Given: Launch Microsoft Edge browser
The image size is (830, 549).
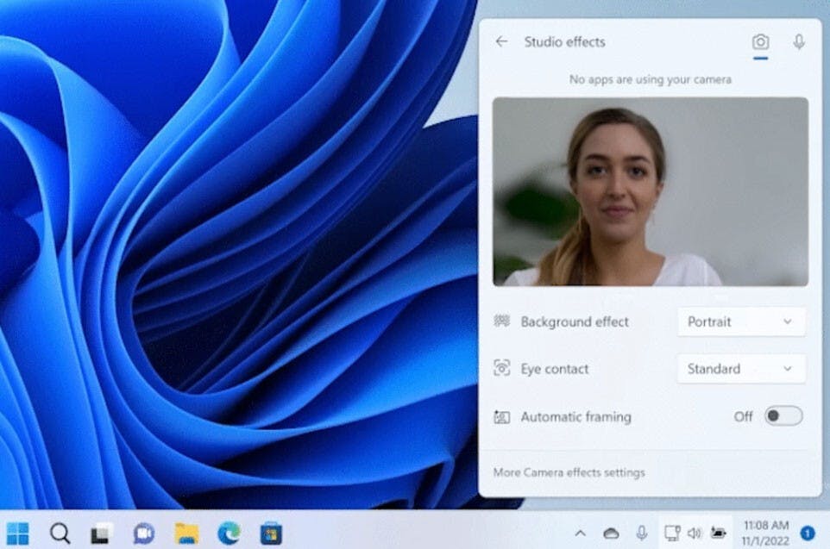Looking at the screenshot, I should (x=229, y=533).
